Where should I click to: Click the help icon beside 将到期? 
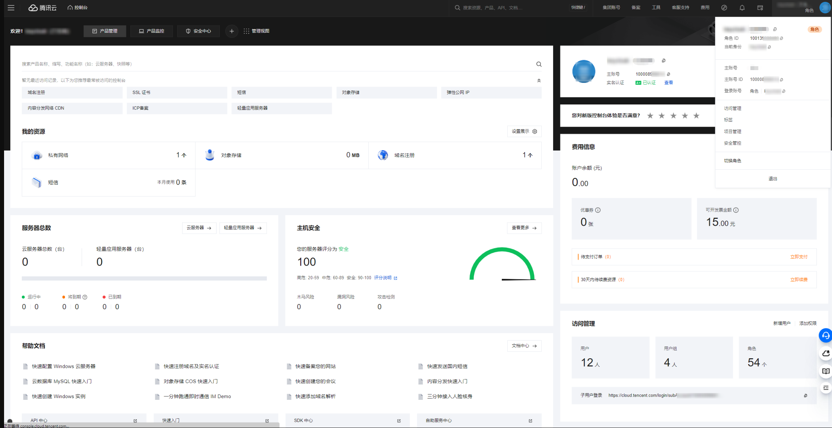click(x=85, y=297)
